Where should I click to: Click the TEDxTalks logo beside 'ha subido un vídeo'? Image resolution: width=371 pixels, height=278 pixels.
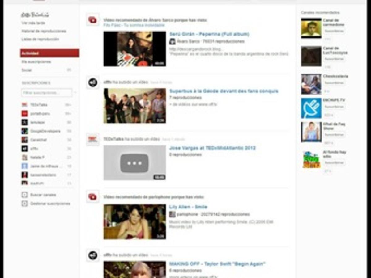pos(92,139)
